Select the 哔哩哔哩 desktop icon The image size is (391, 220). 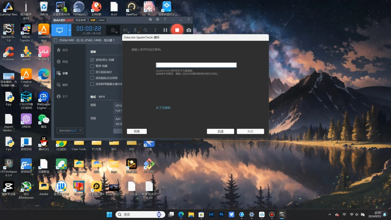(44, 54)
